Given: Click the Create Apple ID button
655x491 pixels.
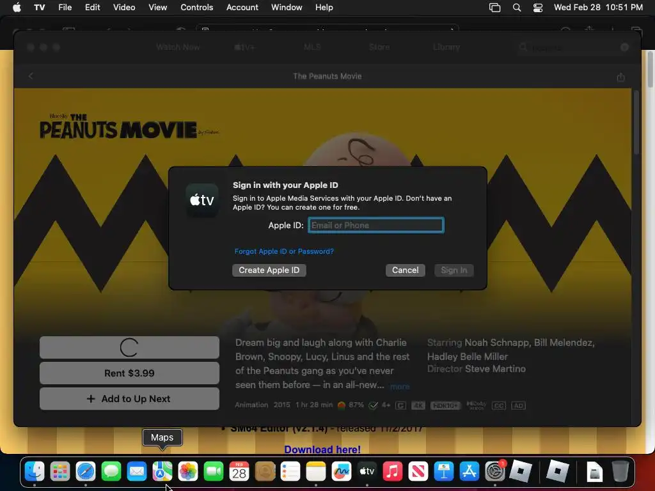Looking at the screenshot, I should tap(269, 270).
